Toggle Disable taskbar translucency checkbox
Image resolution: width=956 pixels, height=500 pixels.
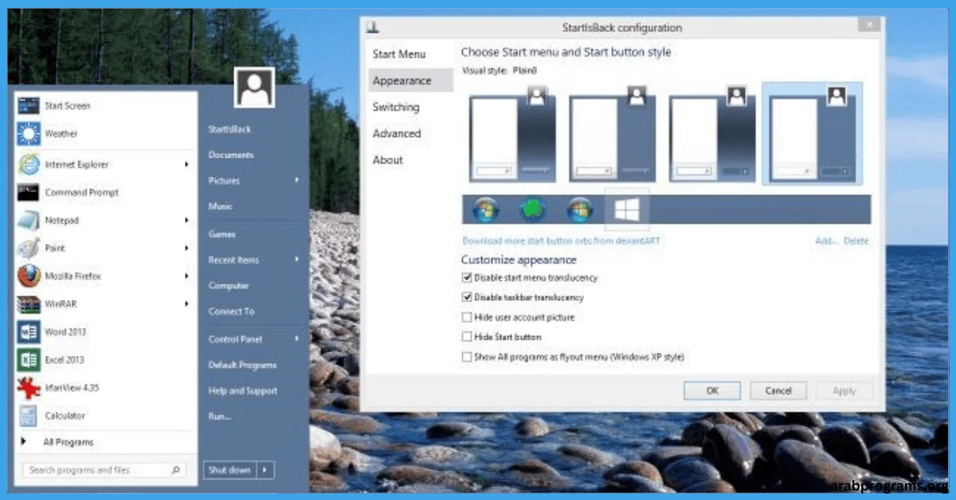[x=467, y=297]
